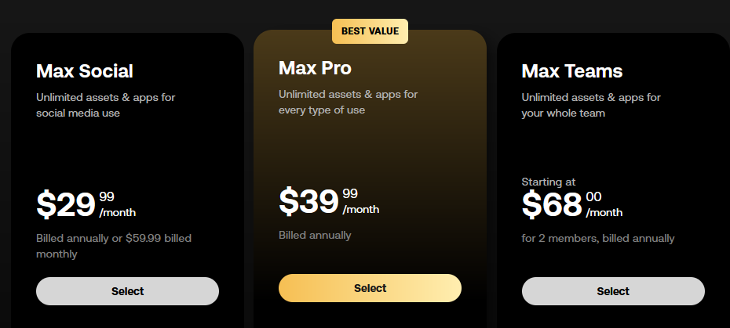Viewport: 730px width, 328px height.
Task: Click 'Billed annually' note under Max Pro
Action: (315, 235)
